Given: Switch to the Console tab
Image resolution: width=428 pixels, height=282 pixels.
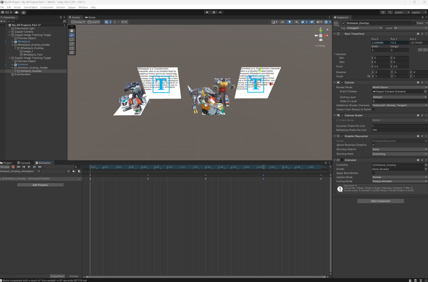Looking at the screenshot, I should [25, 163].
